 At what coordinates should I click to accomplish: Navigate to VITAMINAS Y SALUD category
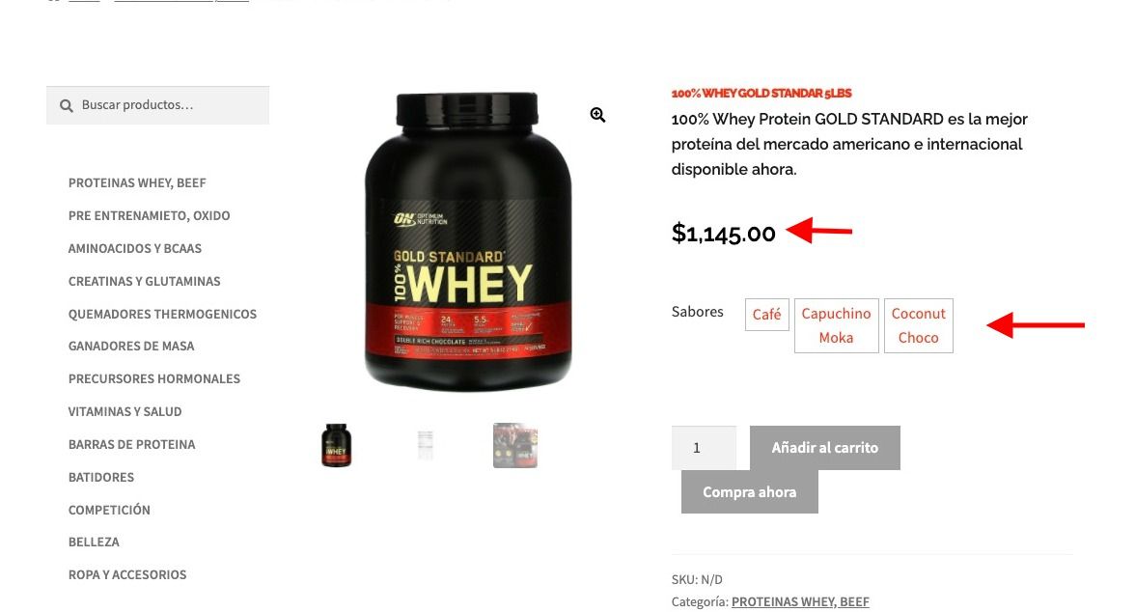click(x=125, y=411)
